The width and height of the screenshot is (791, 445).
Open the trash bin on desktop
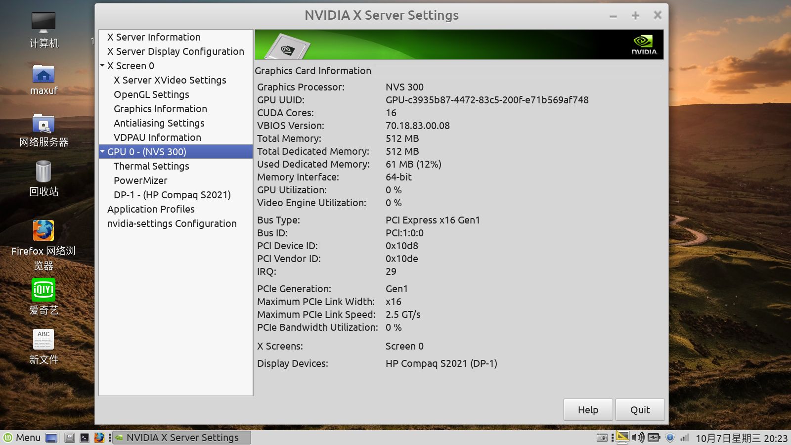(44, 172)
